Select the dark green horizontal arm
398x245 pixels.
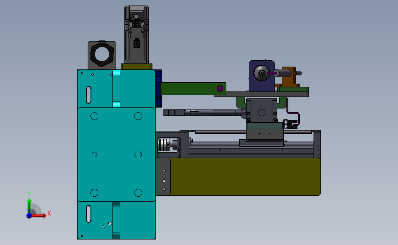pyautogui.click(x=193, y=89)
